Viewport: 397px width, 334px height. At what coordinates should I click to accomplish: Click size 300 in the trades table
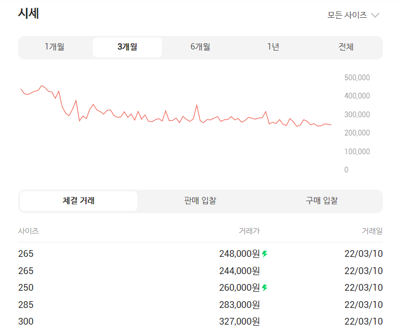pos(26,321)
